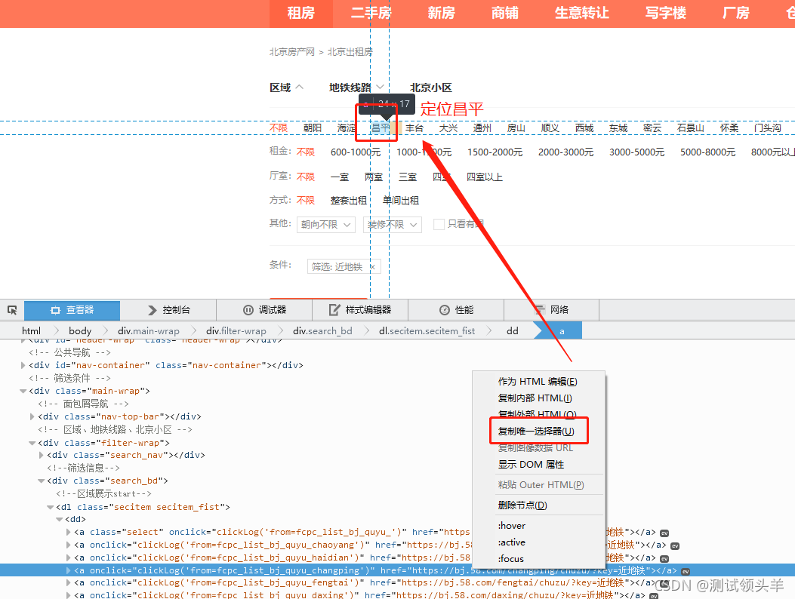Open the 厂房 navigation tab
795x599 pixels.
[x=735, y=13]
